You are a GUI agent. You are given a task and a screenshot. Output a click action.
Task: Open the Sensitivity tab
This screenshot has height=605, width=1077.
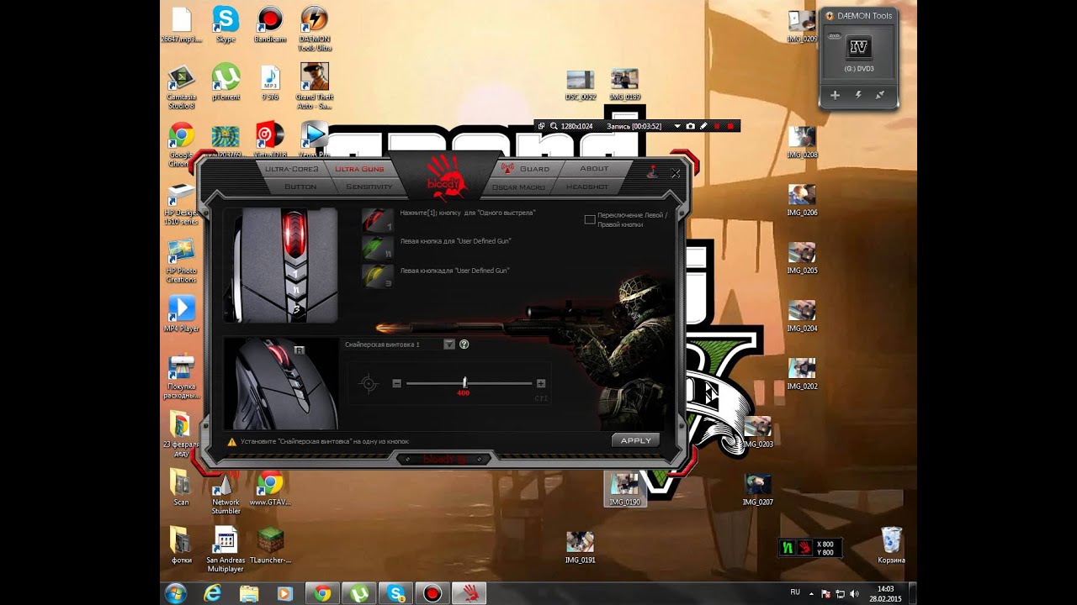click(x=369, y=187)
